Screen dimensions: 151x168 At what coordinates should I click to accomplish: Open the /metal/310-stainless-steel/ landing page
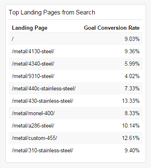coord(42,150)
